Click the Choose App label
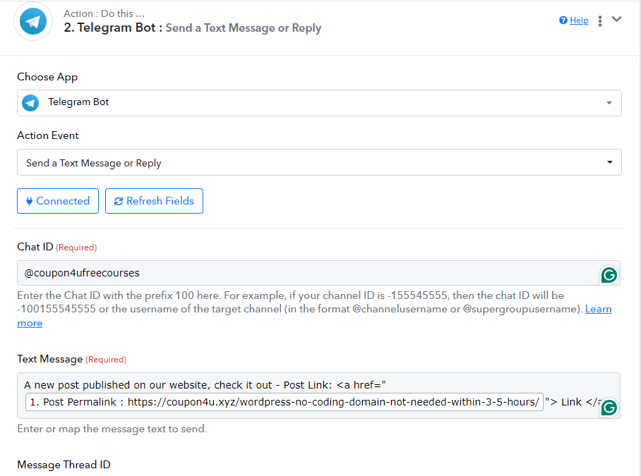This screenshot has height=476, width=641. [47, 77]
